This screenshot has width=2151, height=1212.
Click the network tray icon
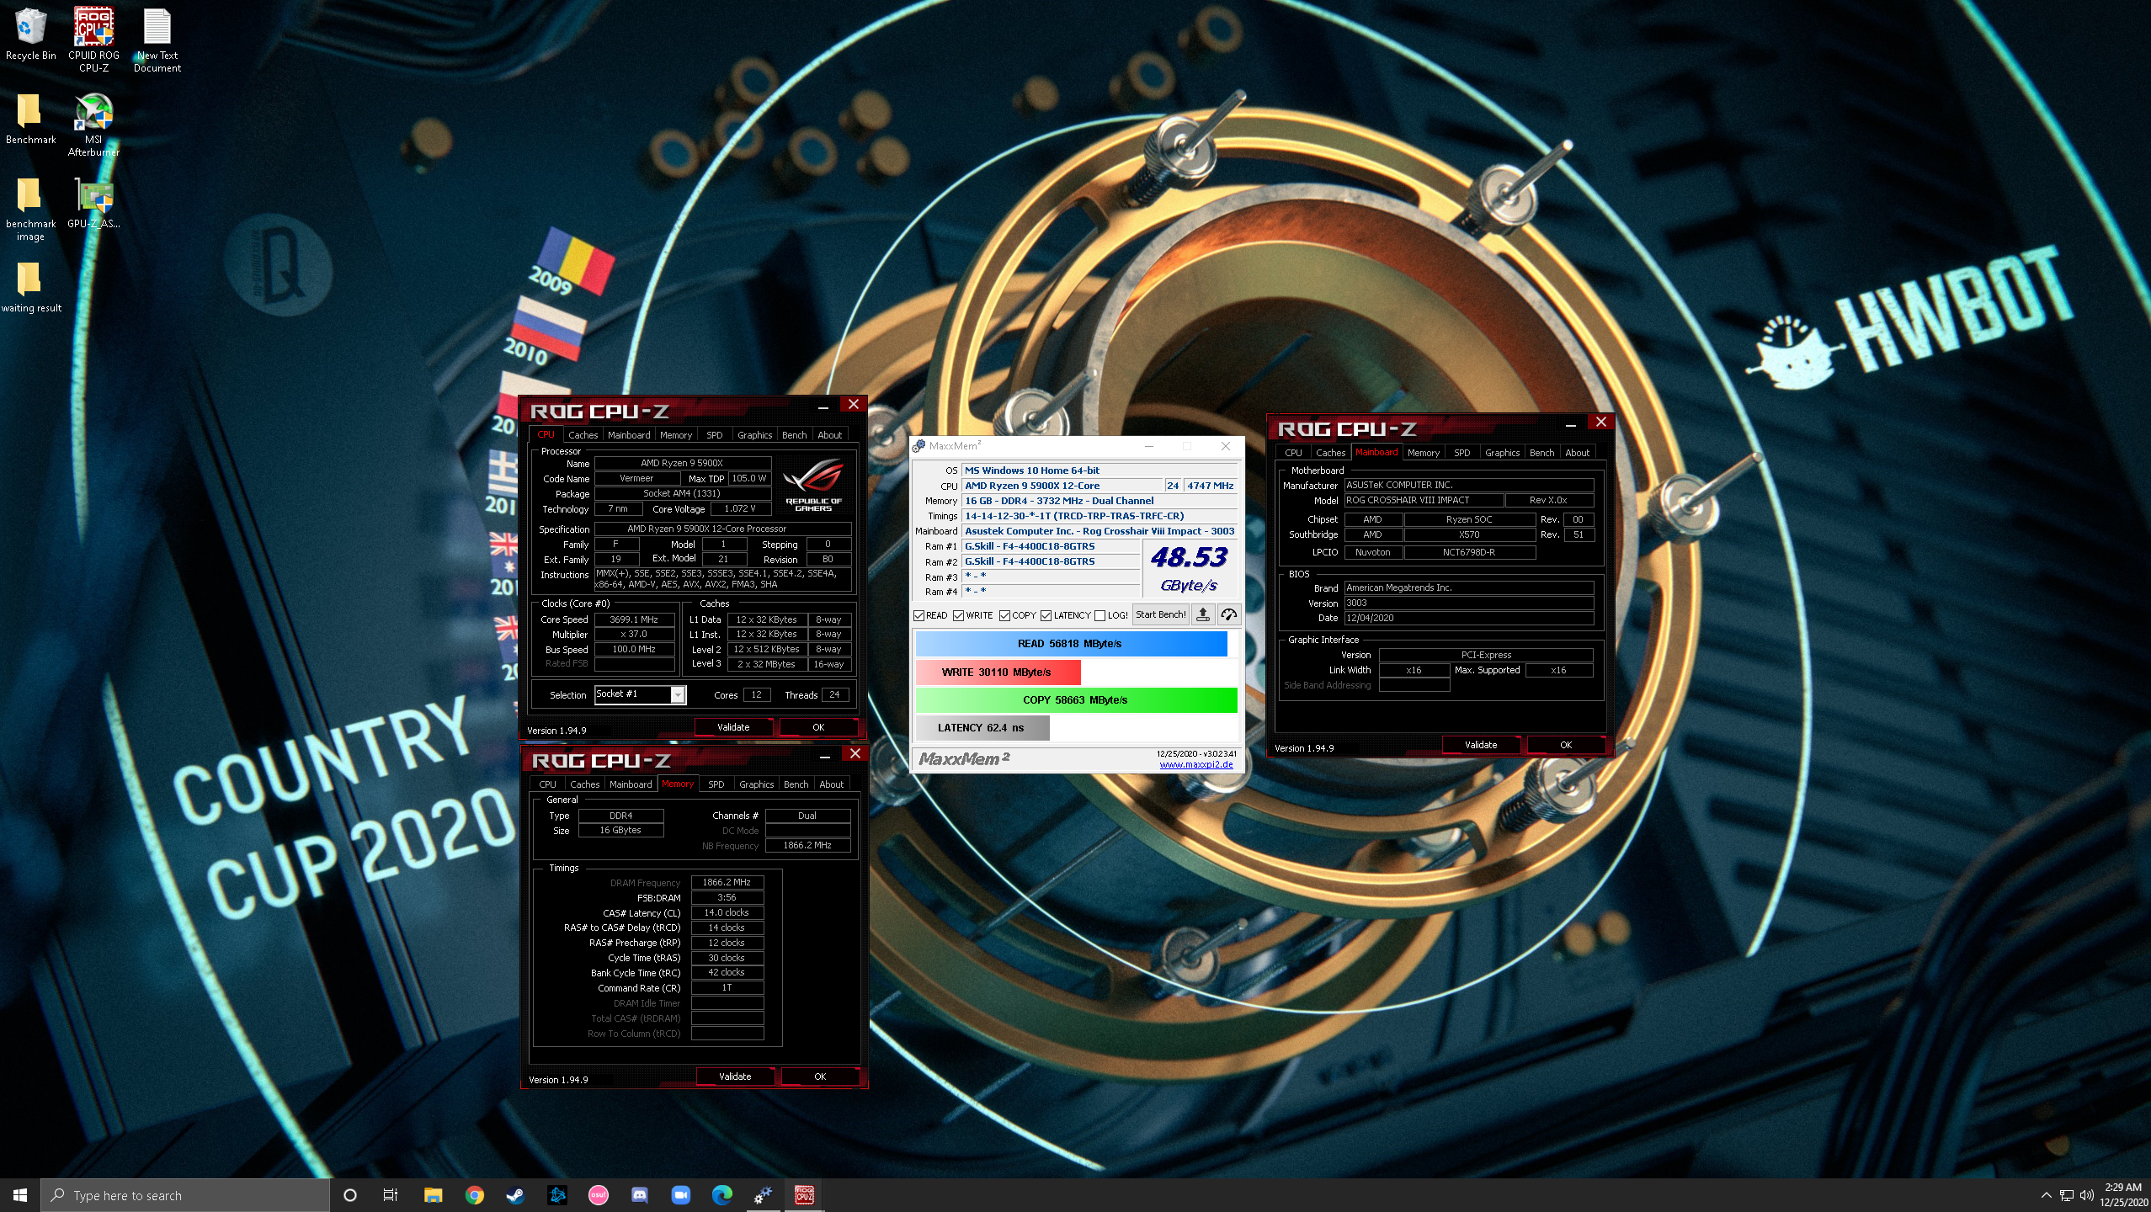(2067, 1195)
